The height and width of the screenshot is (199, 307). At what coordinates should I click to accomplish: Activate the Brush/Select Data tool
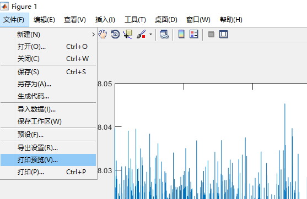click(x=141, y=35)
